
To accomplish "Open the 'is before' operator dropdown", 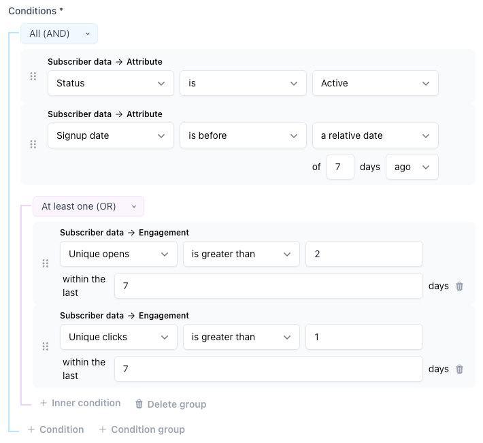I will (x=243, y=135).
